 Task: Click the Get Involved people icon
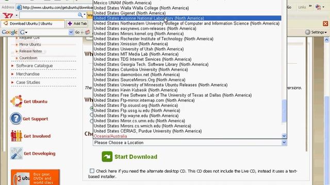(16, 136)
